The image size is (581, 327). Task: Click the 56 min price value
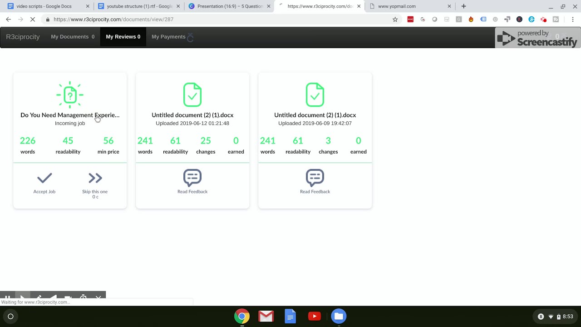tap(108, 141)
